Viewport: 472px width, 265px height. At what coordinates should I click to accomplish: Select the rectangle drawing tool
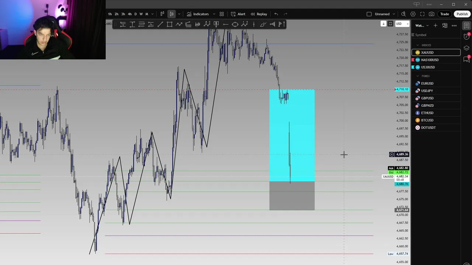point(170,24)
